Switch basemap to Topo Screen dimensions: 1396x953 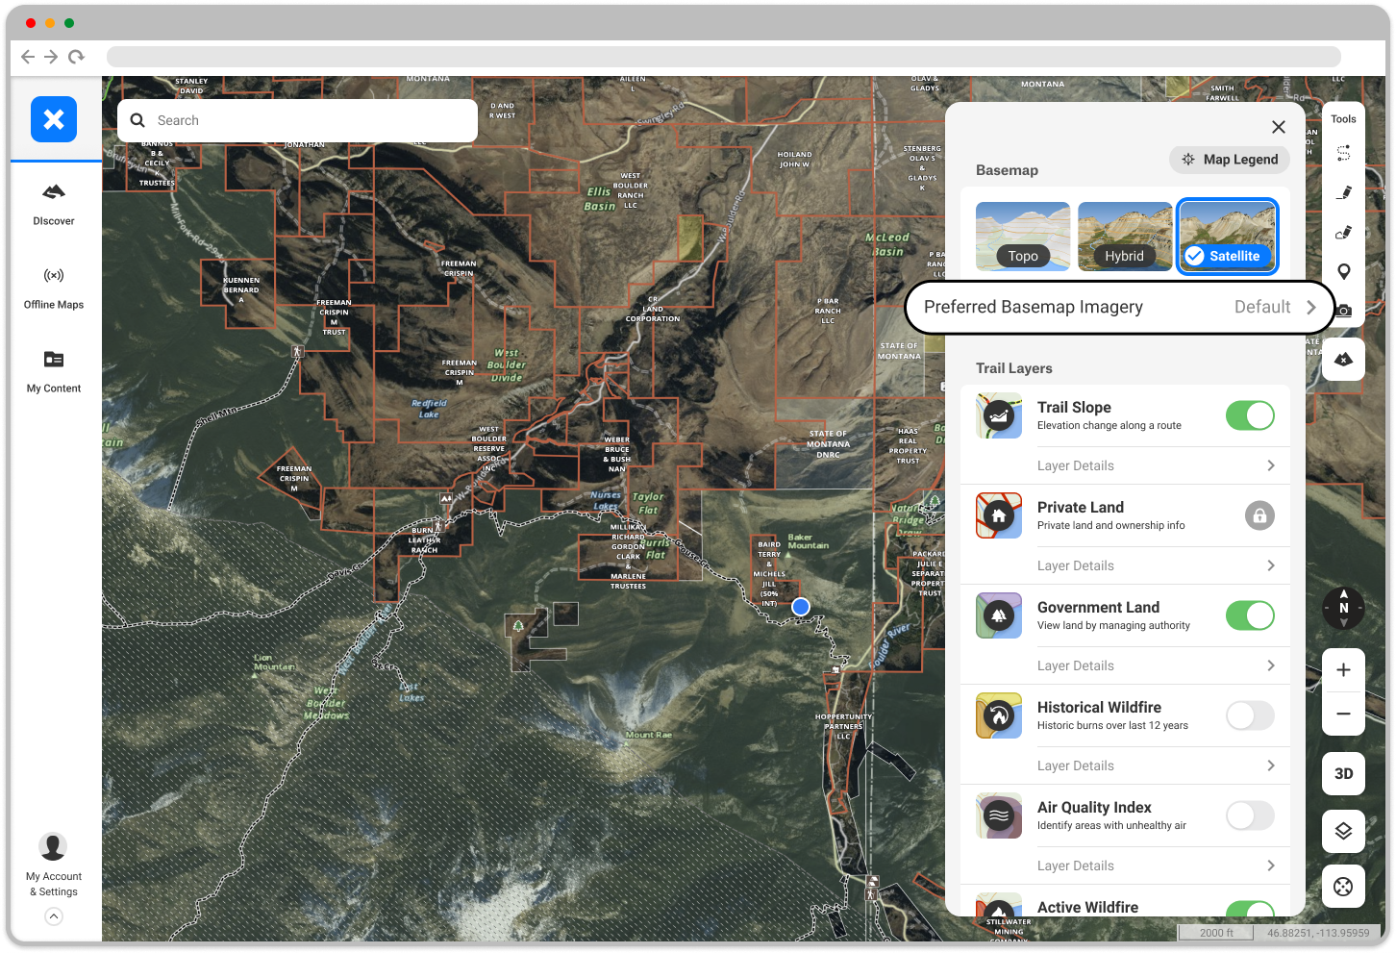[x=1022, y=236]
